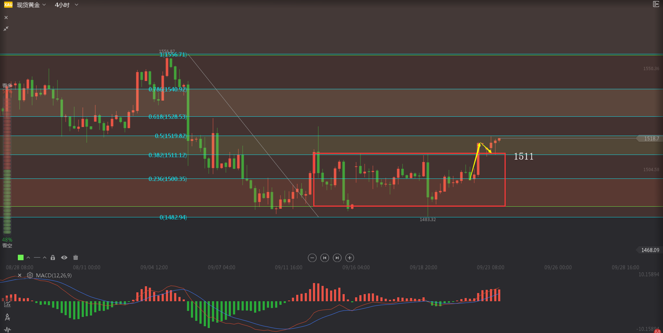Step chart to next bar
663x333 pixels.
tap(337, 258)
